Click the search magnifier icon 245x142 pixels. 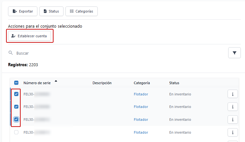point(11,53)
